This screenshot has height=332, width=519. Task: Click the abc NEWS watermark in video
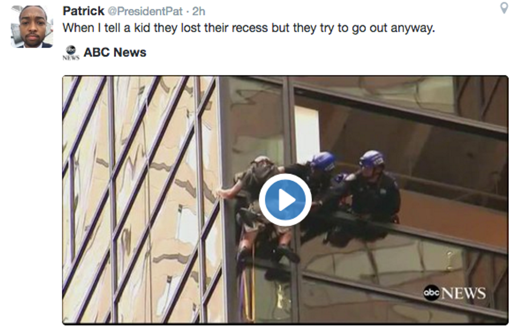[x=454, y=293]
